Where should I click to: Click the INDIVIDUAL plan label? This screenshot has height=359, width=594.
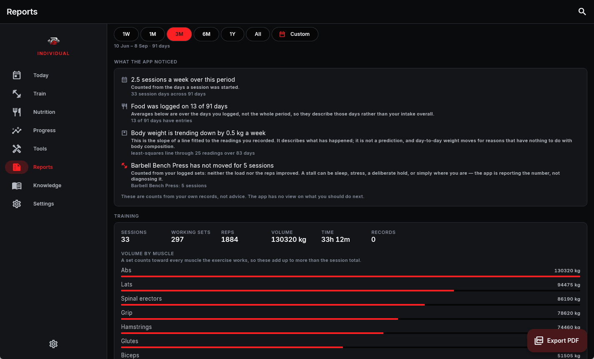(x=53, y=53)
